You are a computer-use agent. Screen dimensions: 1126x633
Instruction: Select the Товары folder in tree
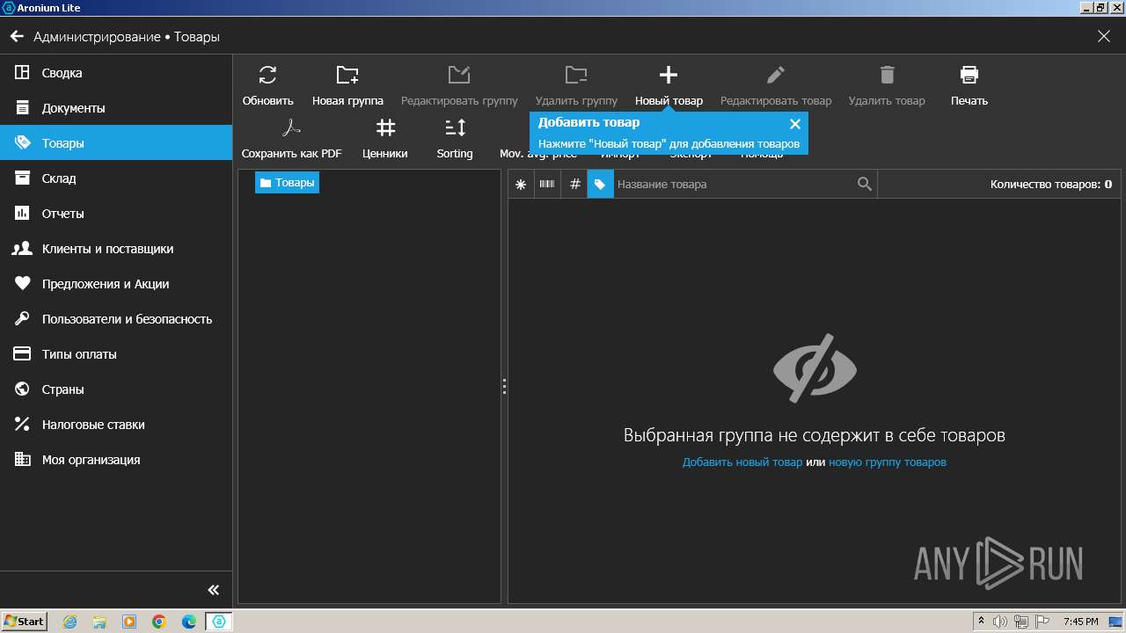[287, 183]
